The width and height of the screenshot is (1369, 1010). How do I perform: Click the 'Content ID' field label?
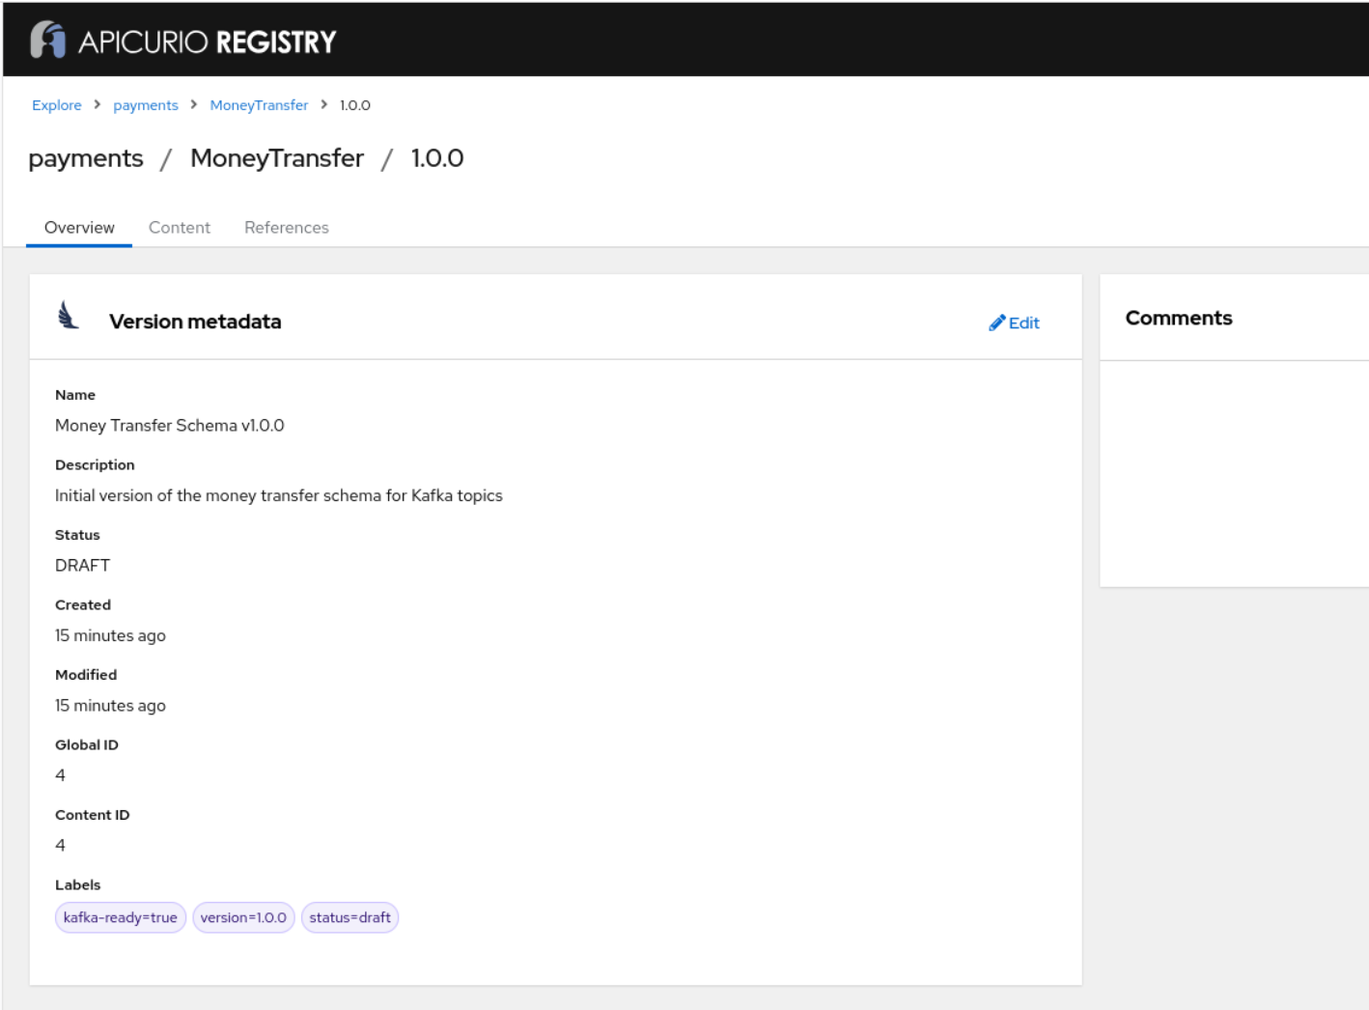tap(93, 815)
